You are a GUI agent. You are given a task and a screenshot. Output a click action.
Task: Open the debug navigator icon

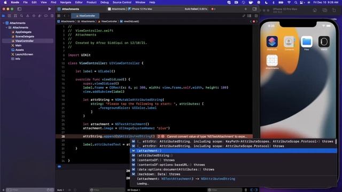pyautogui.click(x=40, y=16)
